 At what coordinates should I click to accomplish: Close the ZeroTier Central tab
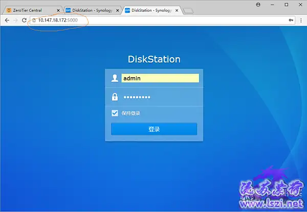click(x=58, y=11)
